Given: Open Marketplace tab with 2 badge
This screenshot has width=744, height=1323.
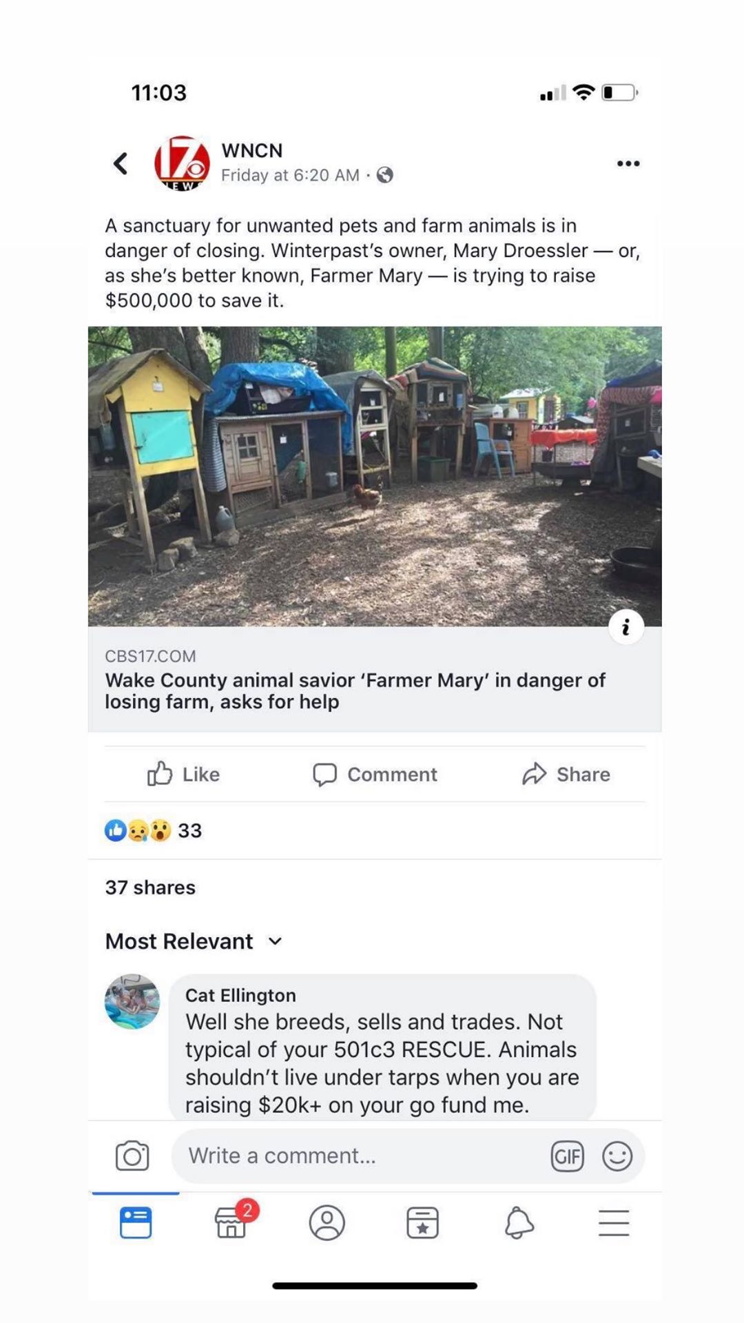Looking at the screenshot, I should coord(231,1223).
